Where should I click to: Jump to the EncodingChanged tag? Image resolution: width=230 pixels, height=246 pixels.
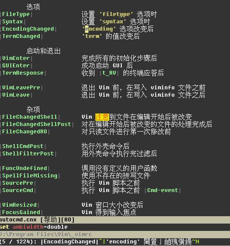(28, 29)
